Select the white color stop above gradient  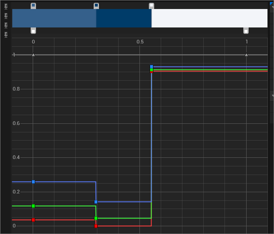pyautogui.click(x=151, y=6)
